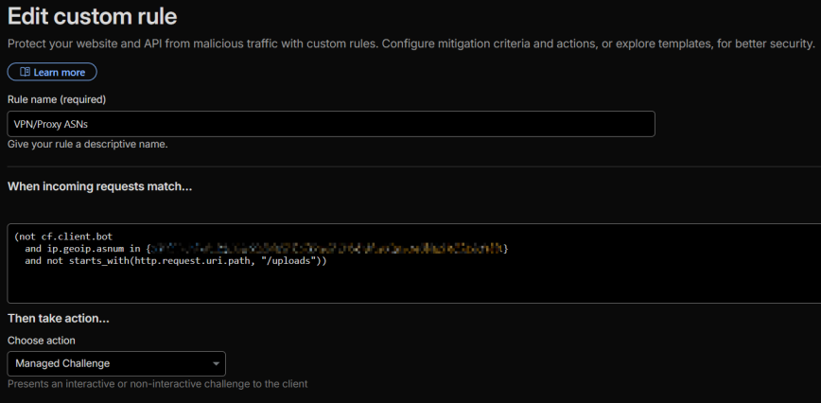Click the page description about custom rules

(410, 44)
